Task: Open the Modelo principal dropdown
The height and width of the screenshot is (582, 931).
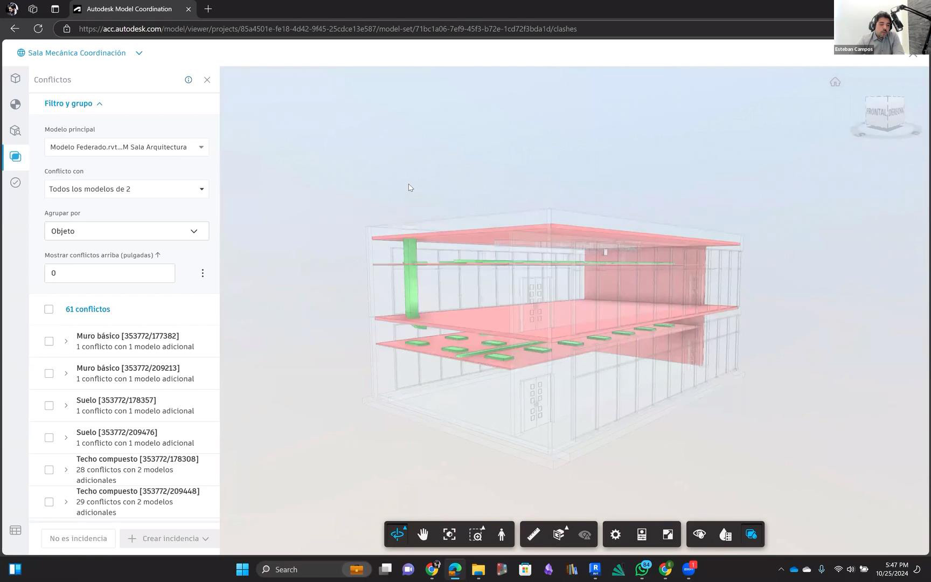Action: pos(127,147)
